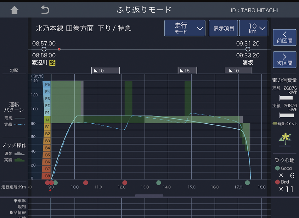This screenshot has height=218, width=299.
Task: Click the green Good marker near 13.5 km
Action: (x=159, y=182)
